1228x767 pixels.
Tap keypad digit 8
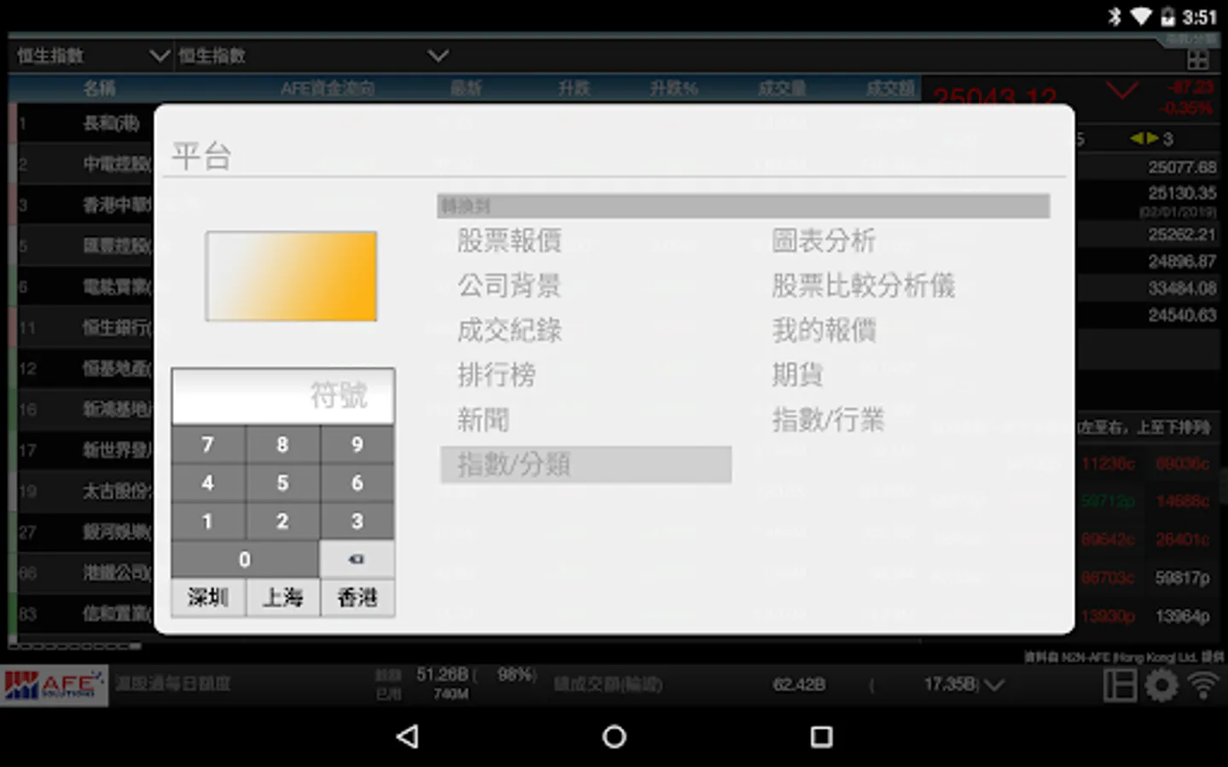pyautogui.click(x=282, y=445)
